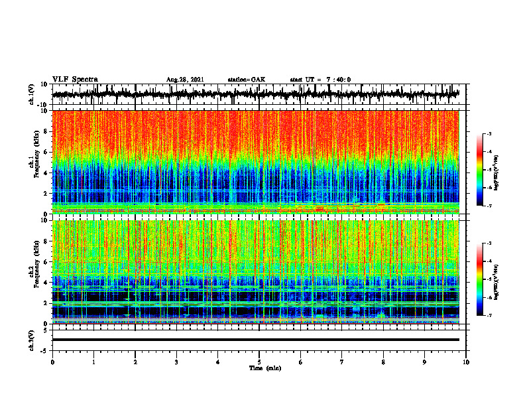Click the "station=GAK" header label
The image size is (525, 406).
(x=247, y=80)
